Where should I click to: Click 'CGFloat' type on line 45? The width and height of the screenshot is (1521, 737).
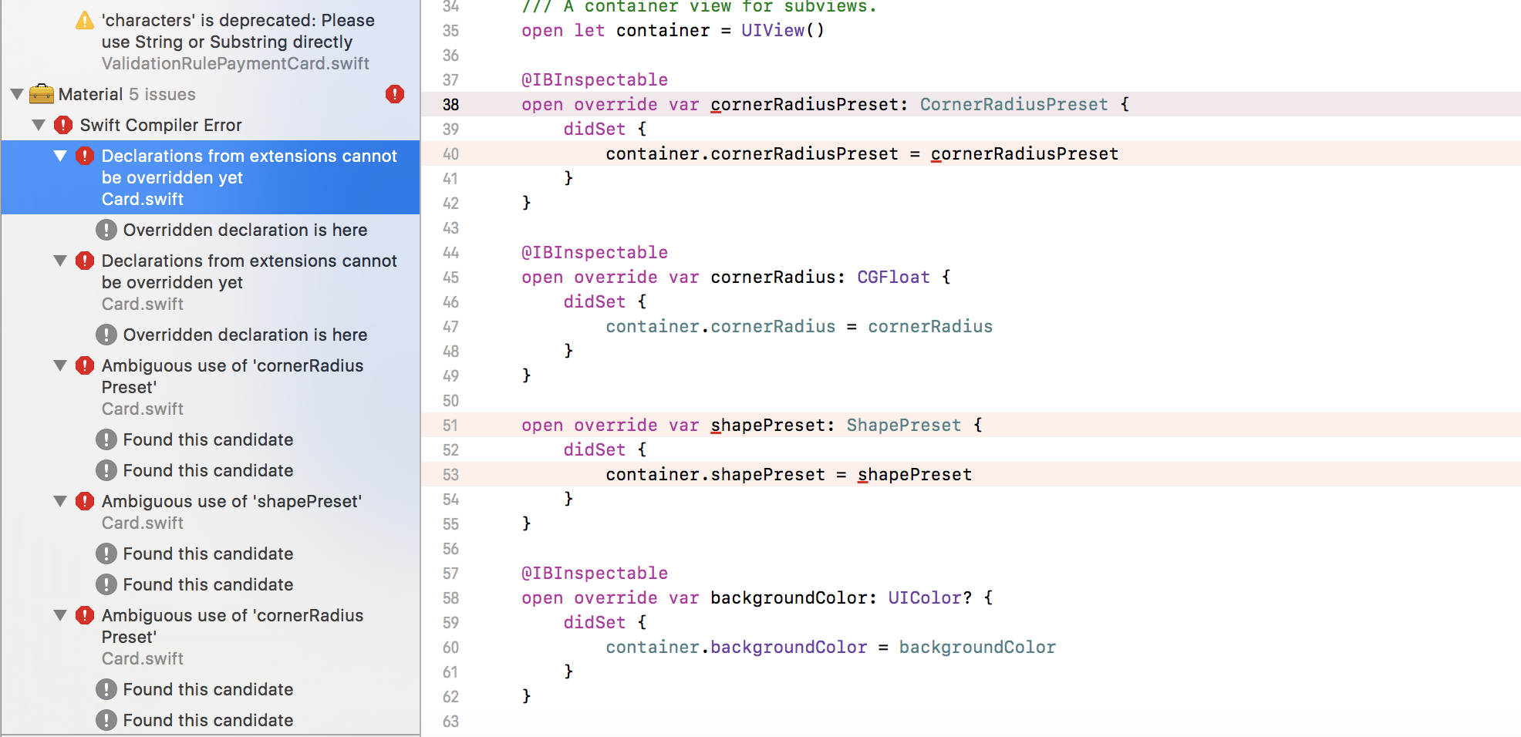(893, 278)
